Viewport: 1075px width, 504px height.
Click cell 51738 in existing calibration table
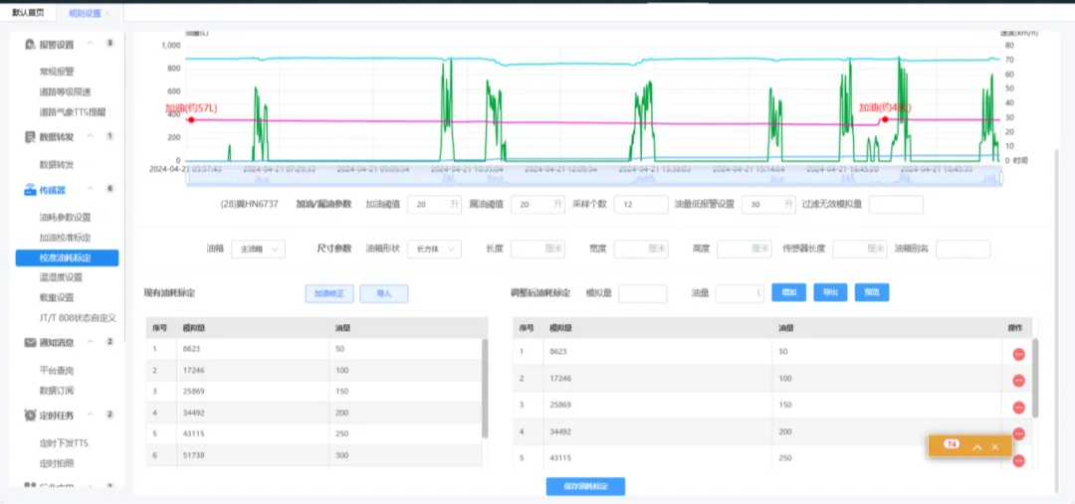[x=253, y=455]
